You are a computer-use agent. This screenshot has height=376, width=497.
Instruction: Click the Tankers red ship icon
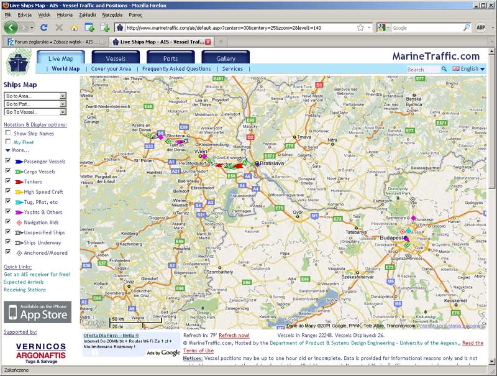click(19, 182)
